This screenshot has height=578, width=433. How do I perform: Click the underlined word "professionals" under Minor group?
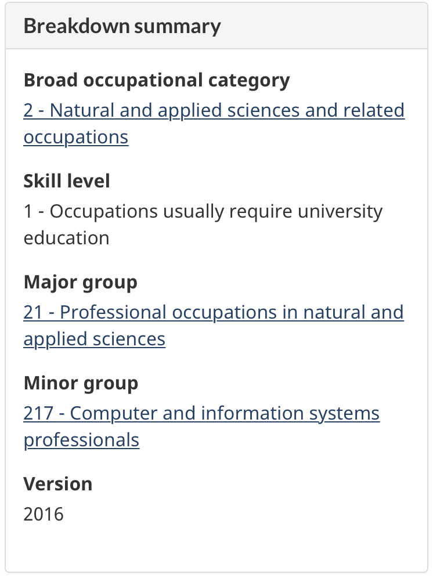click(81, 440)
